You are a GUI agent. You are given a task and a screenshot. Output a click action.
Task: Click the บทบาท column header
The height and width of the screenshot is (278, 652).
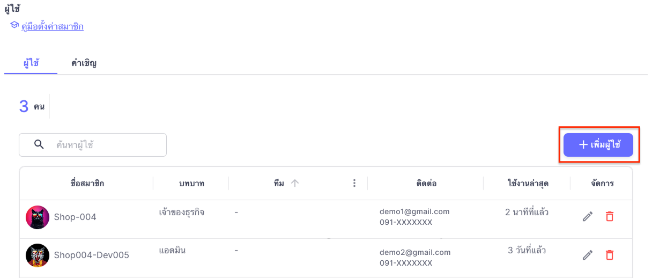click(x=191, y=184)
